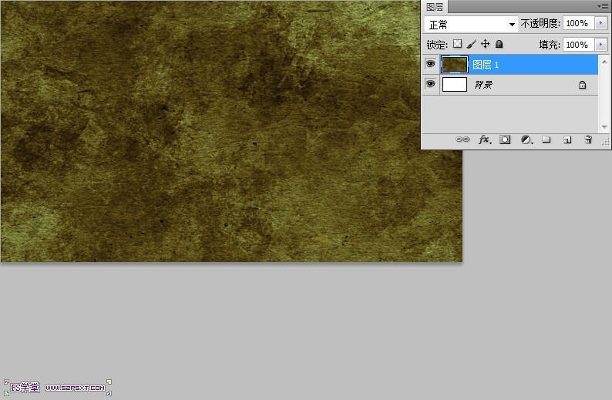Hide 背景 layer visibility eye

[431, 84]
